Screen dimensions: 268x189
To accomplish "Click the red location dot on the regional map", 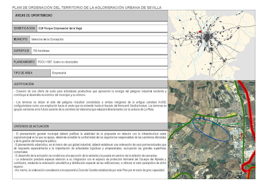I will pyautogui.click(x=200, y=32).
